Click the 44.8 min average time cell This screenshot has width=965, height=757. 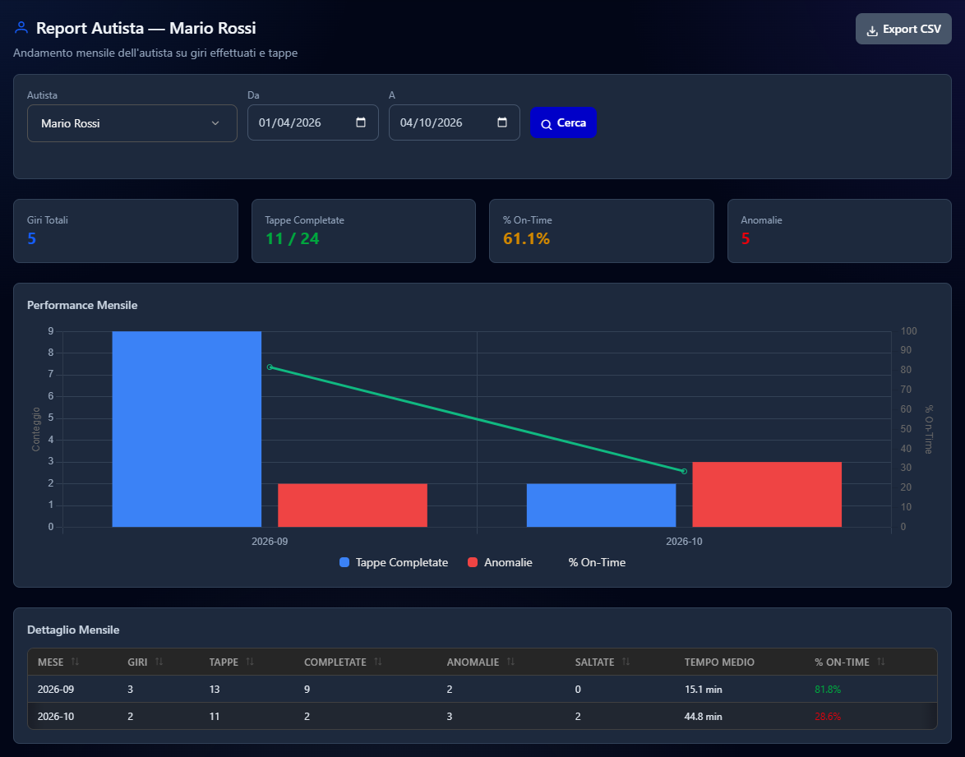click(704, 717)
